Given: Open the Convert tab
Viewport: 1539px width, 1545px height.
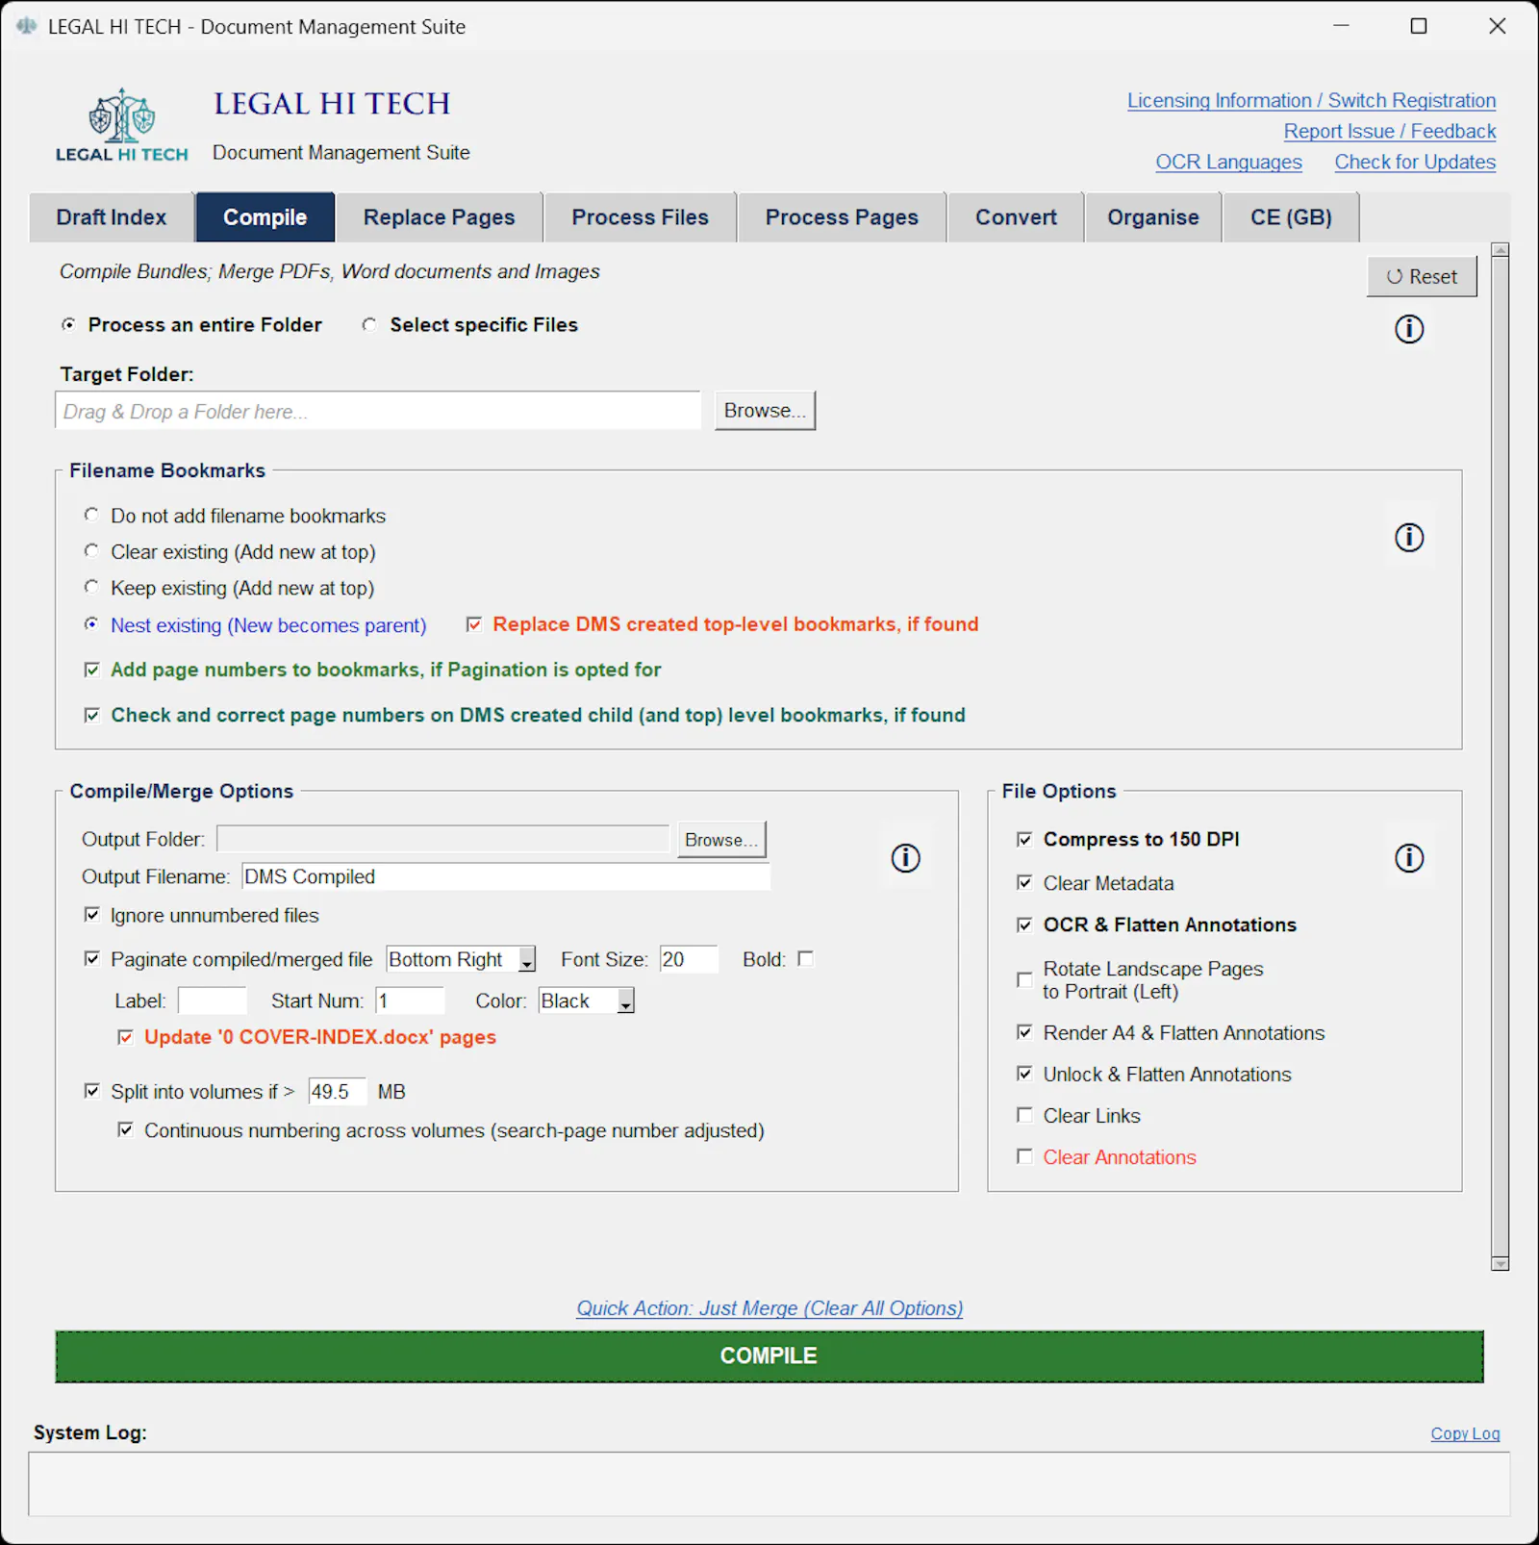Looking at the screenshot, I should coord(1016,216).
